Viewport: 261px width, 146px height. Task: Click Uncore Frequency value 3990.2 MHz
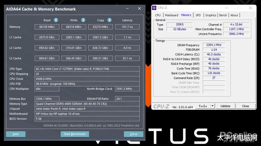click(236, 34)
